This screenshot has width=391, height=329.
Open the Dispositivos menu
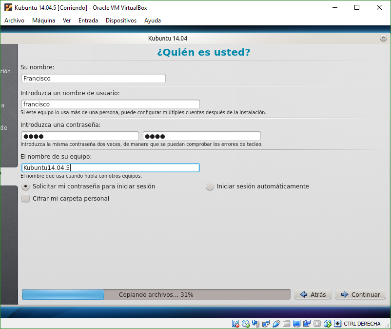tap(121, 21)
